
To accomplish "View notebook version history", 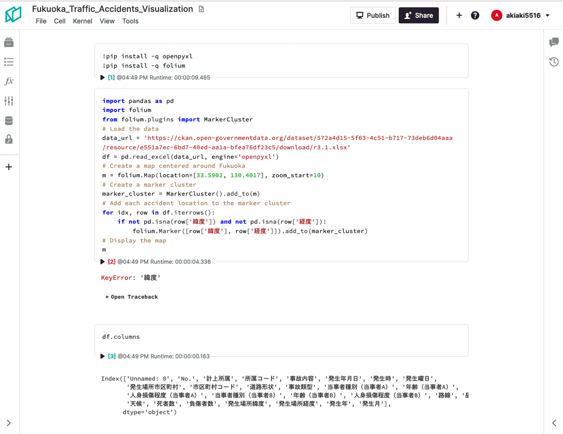I will (553, 61).
